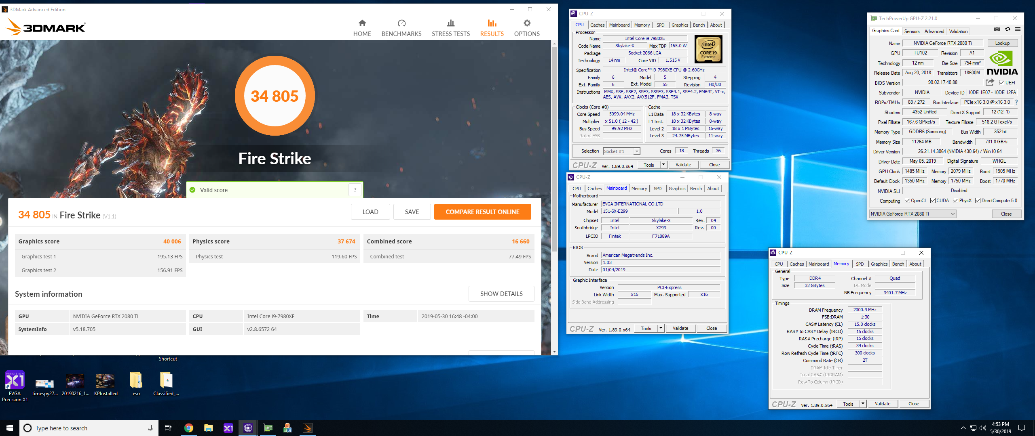
Task: Click the LOAD button in 3DMark
Action: click(x=370, y=212)
